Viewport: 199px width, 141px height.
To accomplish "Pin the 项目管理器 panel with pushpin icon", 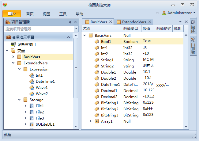I will pyautogui.click(x=70, y=22).
